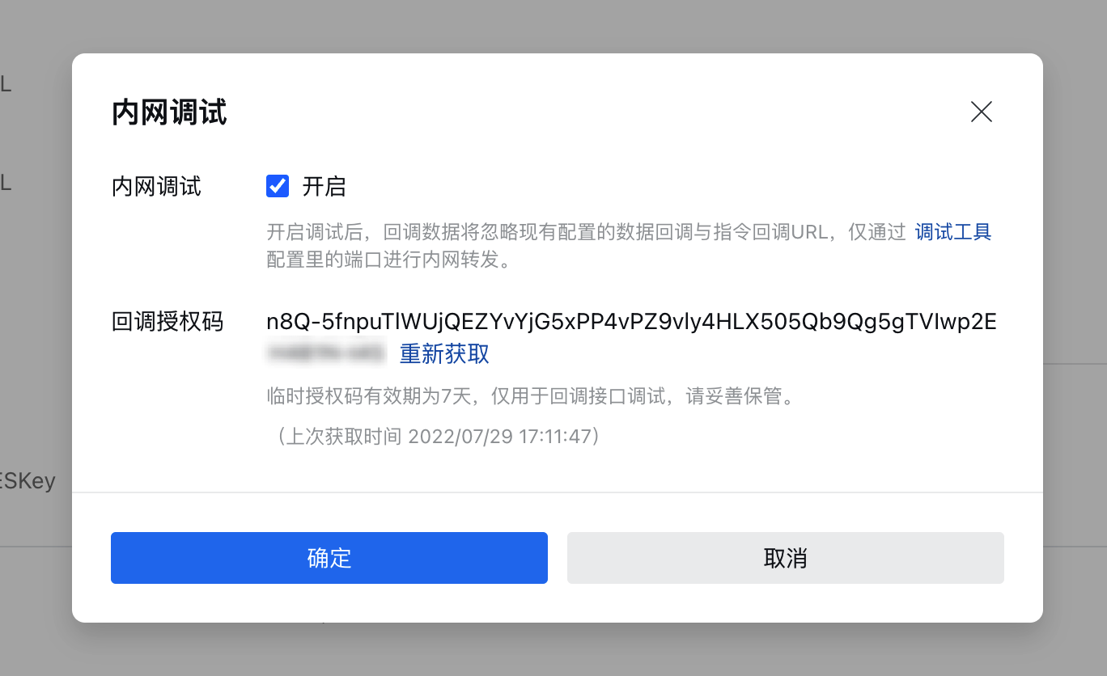1107x676 pixels.
Task: Click the blurred portion of the auth code
Action: pyautogui.click(x=327, y=354)
